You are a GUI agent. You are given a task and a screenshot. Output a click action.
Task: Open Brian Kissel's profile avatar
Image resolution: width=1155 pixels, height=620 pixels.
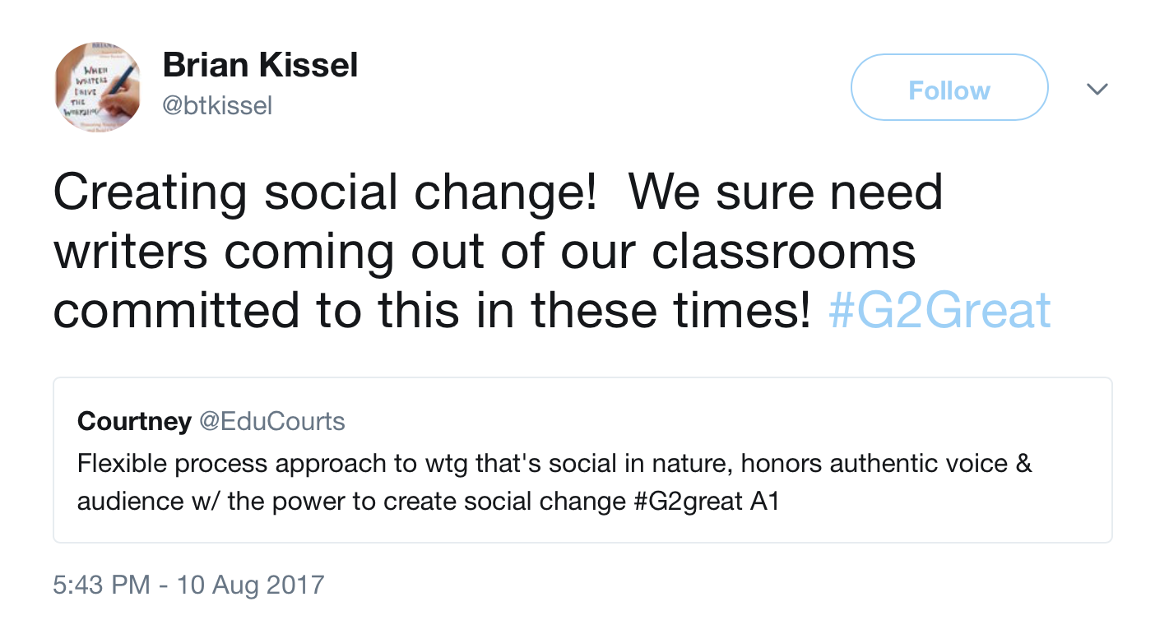97,86
